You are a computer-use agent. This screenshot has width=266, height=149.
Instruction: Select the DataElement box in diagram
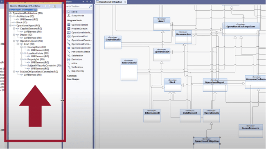tap(190, 115)
